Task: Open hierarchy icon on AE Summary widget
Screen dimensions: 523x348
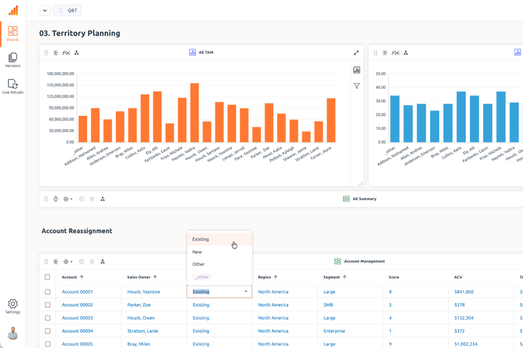Action: click(102, 199)
